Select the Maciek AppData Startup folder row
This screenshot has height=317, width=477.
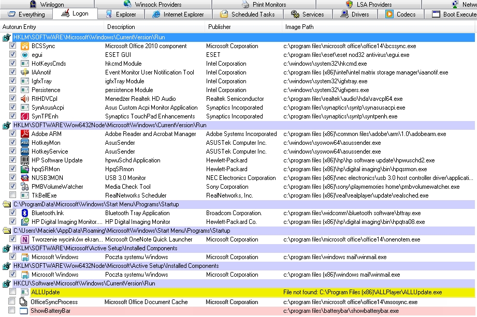243,231
